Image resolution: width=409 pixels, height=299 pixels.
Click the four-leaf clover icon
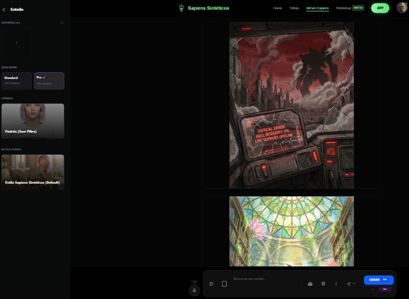(323, 284)
